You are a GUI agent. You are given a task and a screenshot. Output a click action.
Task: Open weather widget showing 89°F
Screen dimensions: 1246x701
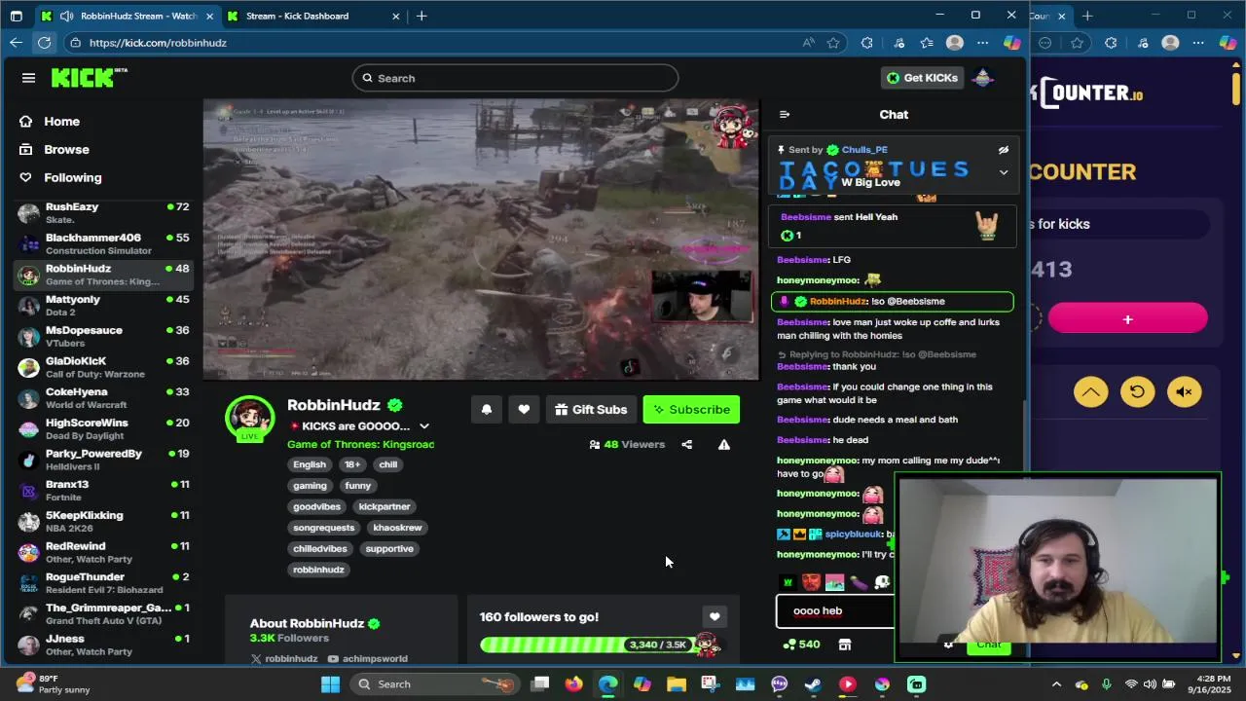[54, 684]
